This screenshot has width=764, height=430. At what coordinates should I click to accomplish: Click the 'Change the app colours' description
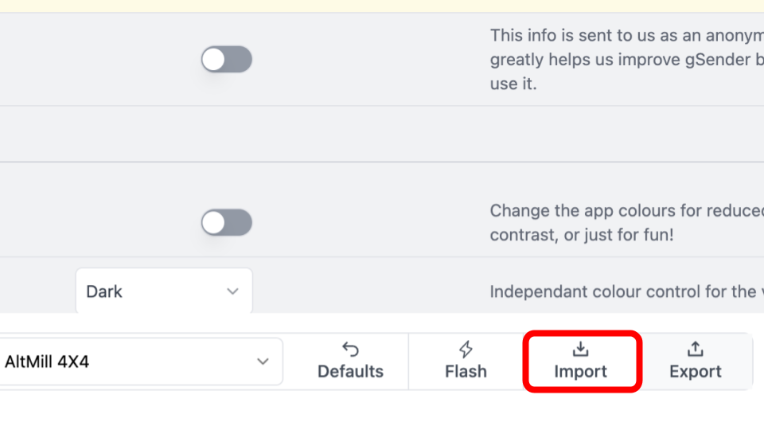tap(621, 211)
